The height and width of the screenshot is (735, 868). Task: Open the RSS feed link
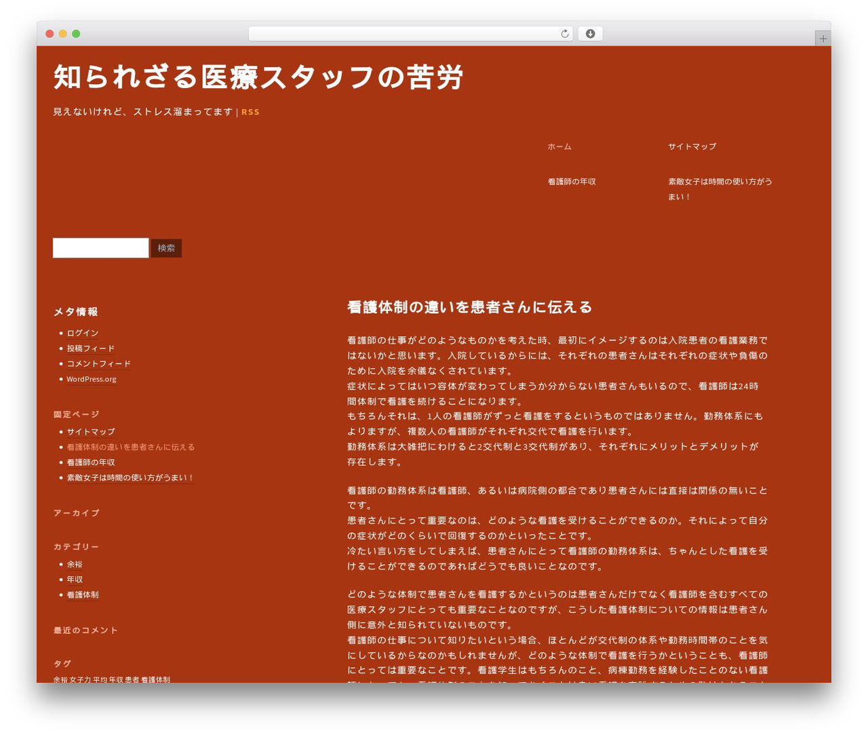[250, 112]
